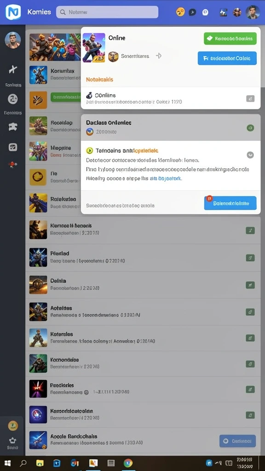The image size is (265, 471).
Task: Click the icon beside Oonliine in the popup
Action: [x=89, y=96]
